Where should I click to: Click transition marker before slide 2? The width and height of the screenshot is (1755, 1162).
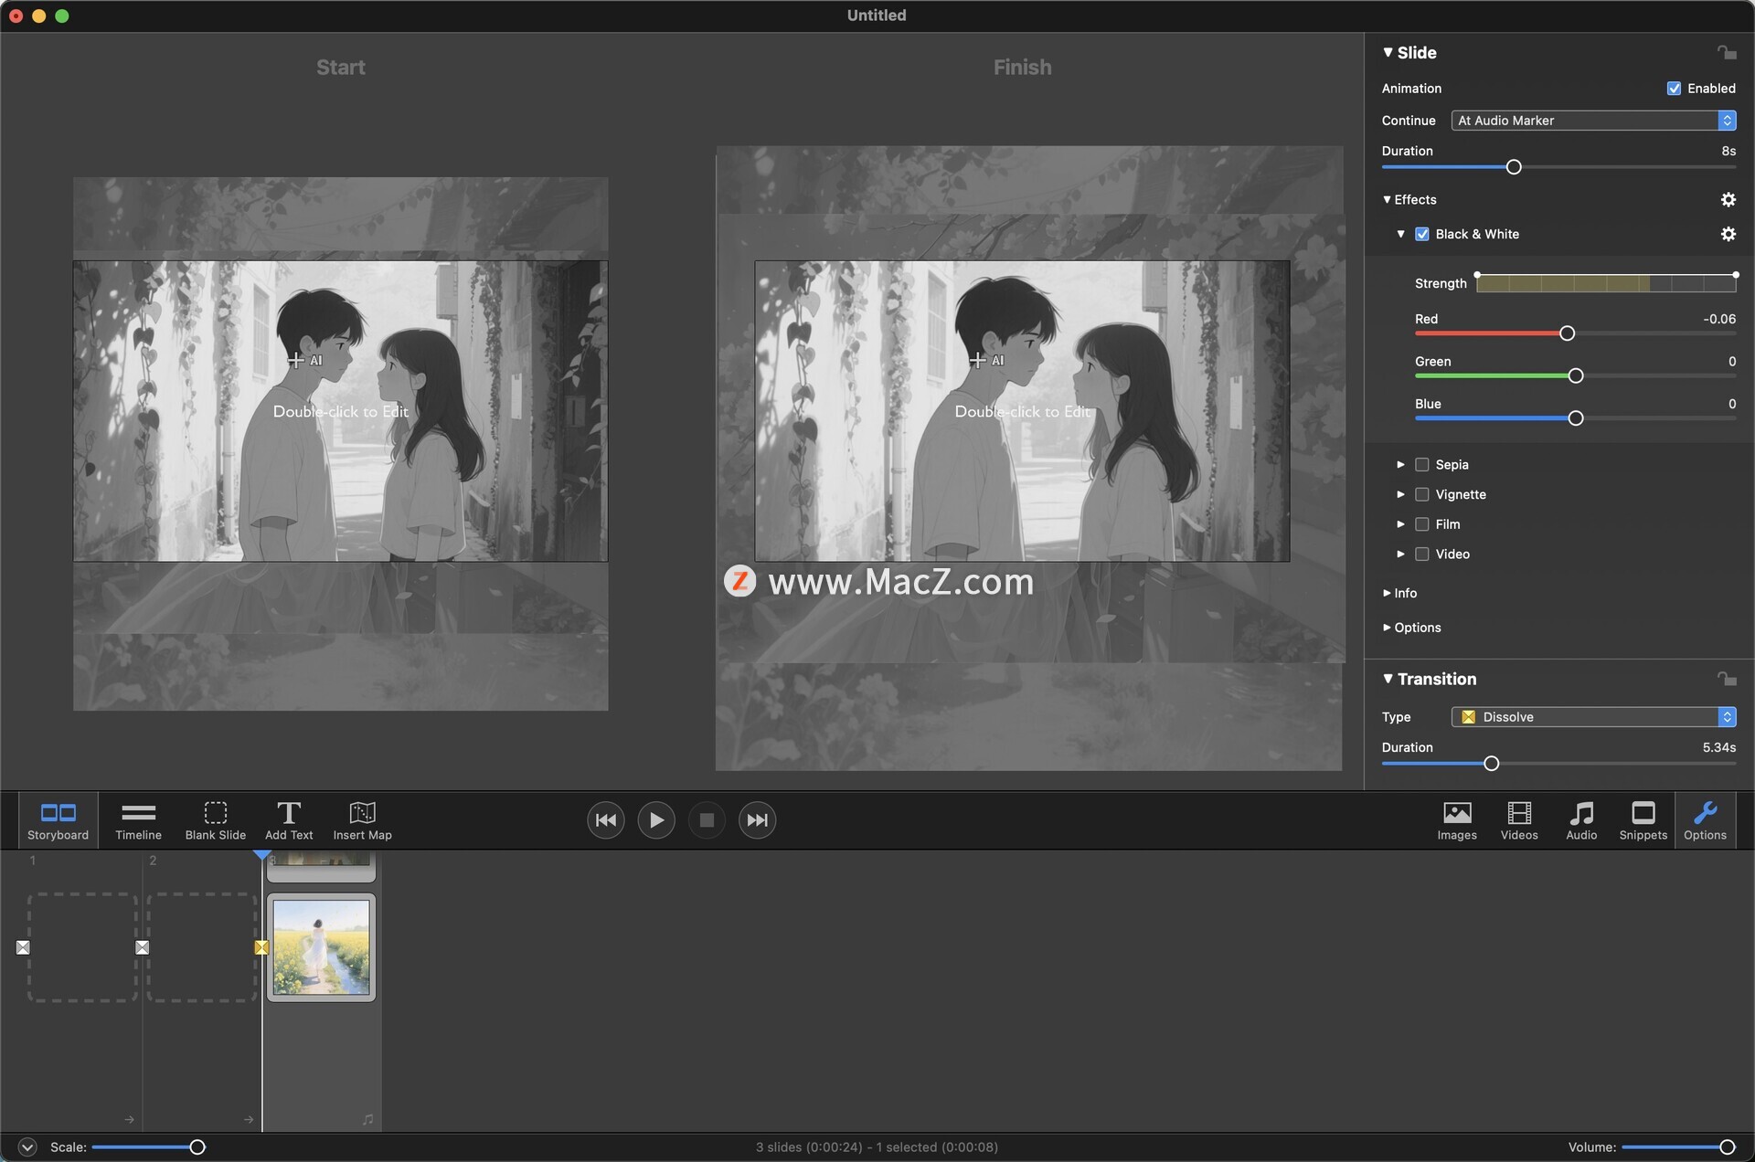tap(142, 947)
